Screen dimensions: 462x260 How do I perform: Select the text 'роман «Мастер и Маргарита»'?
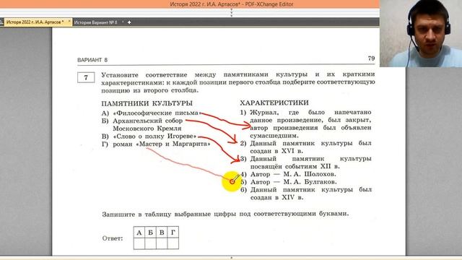pos(162,144)
